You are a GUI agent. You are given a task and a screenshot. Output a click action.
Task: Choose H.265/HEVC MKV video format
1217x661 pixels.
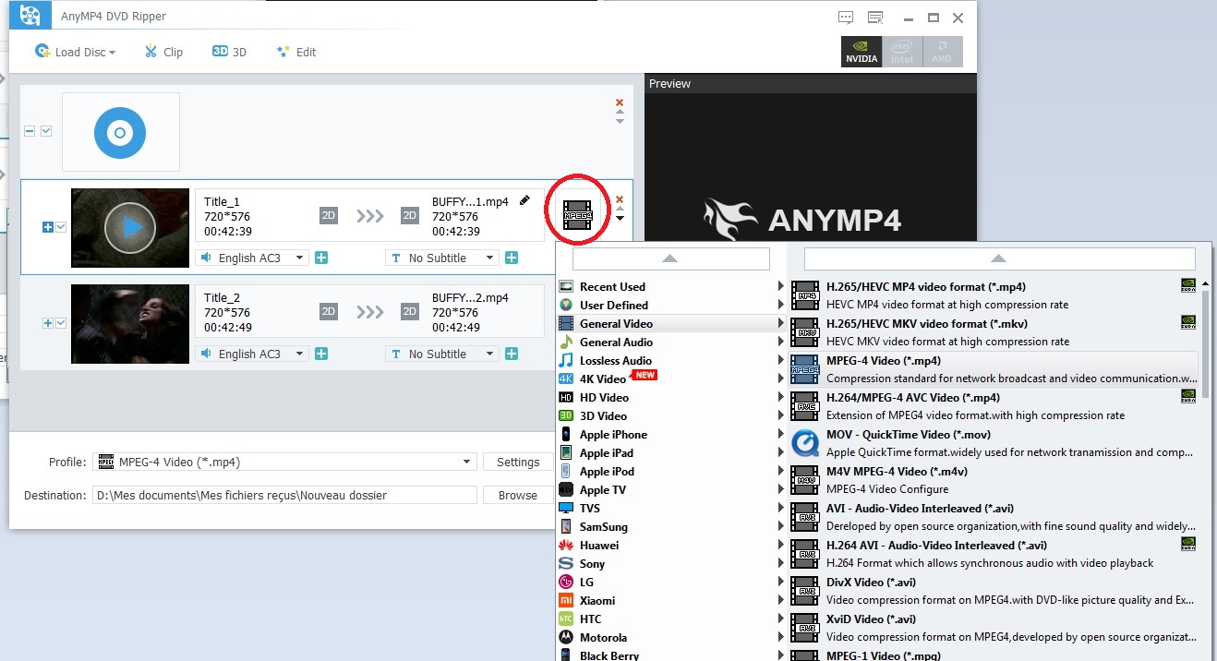[994, 332]
